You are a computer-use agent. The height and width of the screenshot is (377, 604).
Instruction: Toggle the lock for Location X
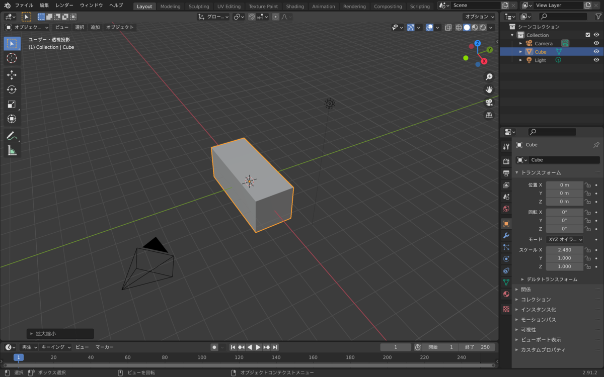coord(587,185)
